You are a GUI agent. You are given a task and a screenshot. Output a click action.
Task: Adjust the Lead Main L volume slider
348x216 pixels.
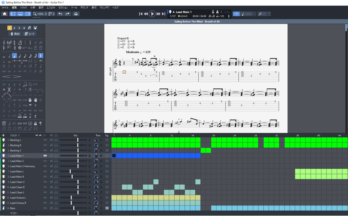click(x=70, y=171)
